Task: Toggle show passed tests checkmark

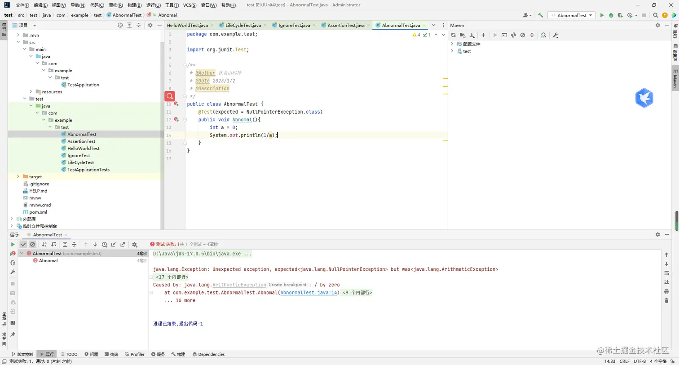Action: 23,245
